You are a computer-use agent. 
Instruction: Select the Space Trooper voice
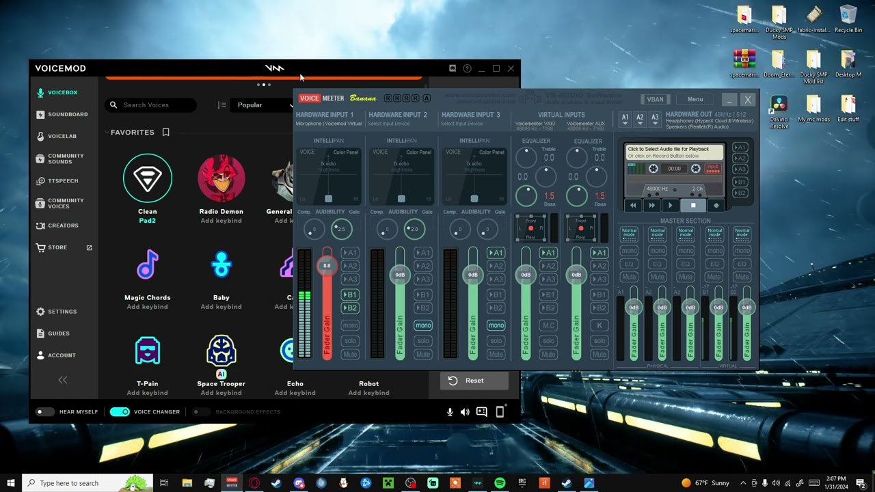coord(221,351)
